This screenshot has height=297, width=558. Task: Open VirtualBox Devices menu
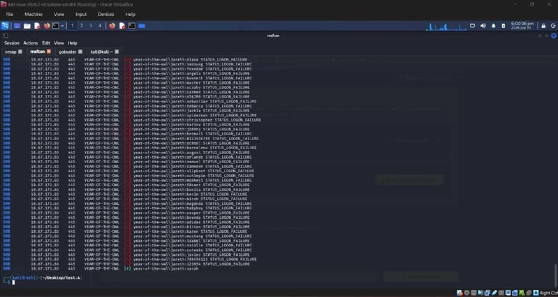coord(106,14)
